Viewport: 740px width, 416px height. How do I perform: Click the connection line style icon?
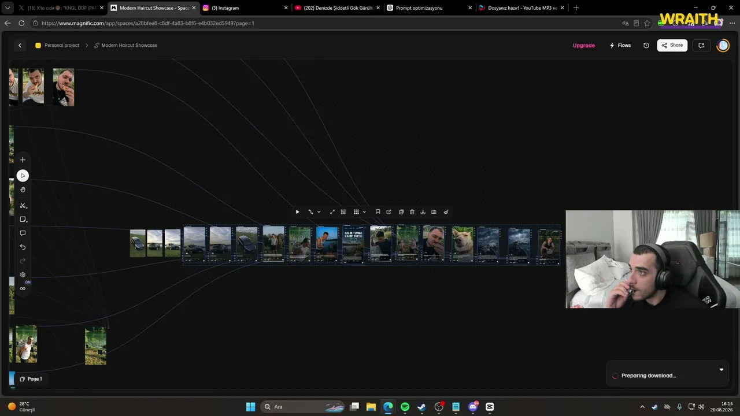310,212
